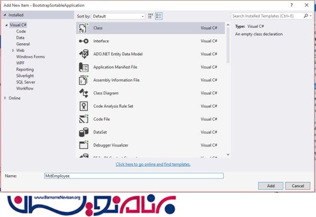The width and height of the screenshot is (316, 217).
Task: Open the online templates link
Action: (x=153, y=164)
